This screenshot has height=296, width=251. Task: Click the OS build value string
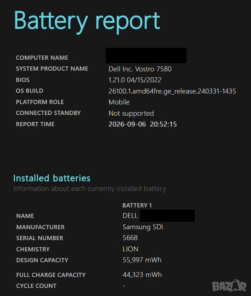pyautogui.click(x=172, y=91)
